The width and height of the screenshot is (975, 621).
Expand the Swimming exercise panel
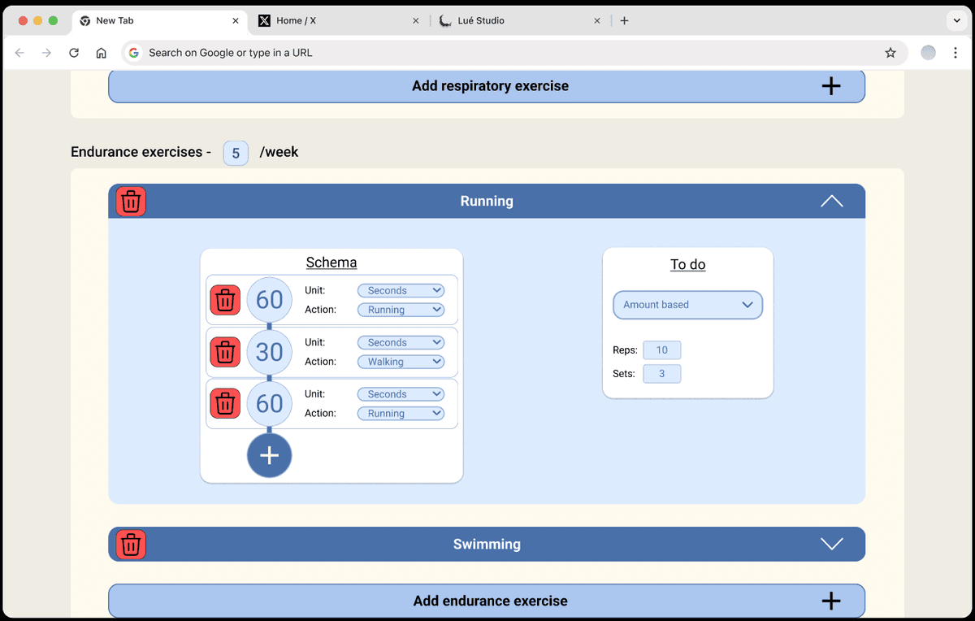pos(831,544)
